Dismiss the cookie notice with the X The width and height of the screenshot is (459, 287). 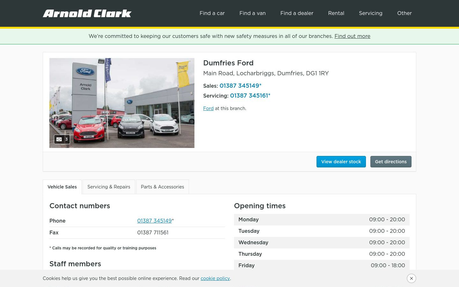[412, 278]
